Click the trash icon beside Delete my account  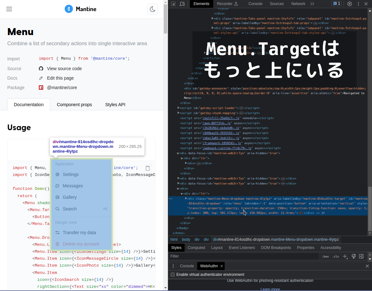tap(57, 244)
